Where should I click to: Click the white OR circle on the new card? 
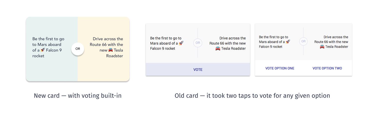pyautogui.click(x=78, y=49)
